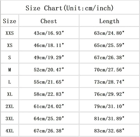Click the XL size row label
This screenshot has width=140, height=137.
(x=10, y=94)
